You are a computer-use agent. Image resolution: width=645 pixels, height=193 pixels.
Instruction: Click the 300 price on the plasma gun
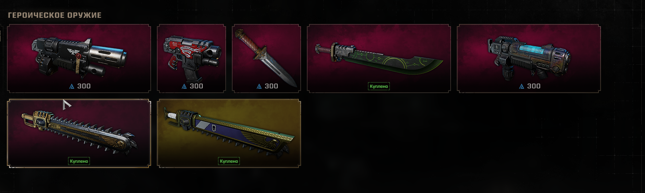[x=534, y=86]
